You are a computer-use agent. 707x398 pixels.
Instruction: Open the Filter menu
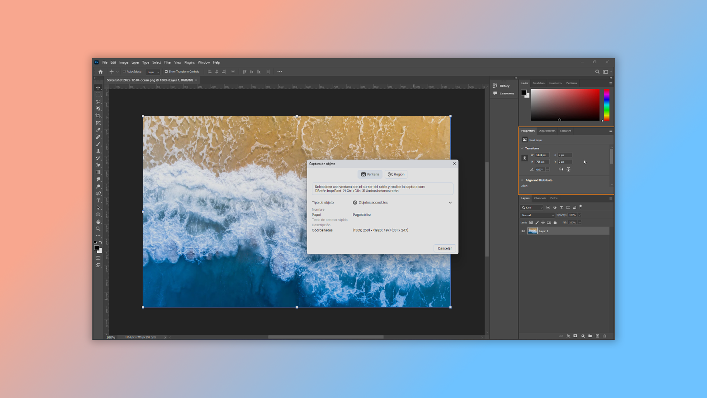[168, 62]
